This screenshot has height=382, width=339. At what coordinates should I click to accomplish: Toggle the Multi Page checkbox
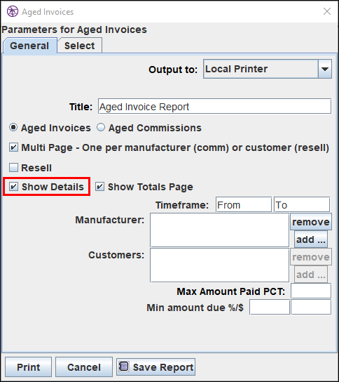pyautogui.click(x=13, y=147)
